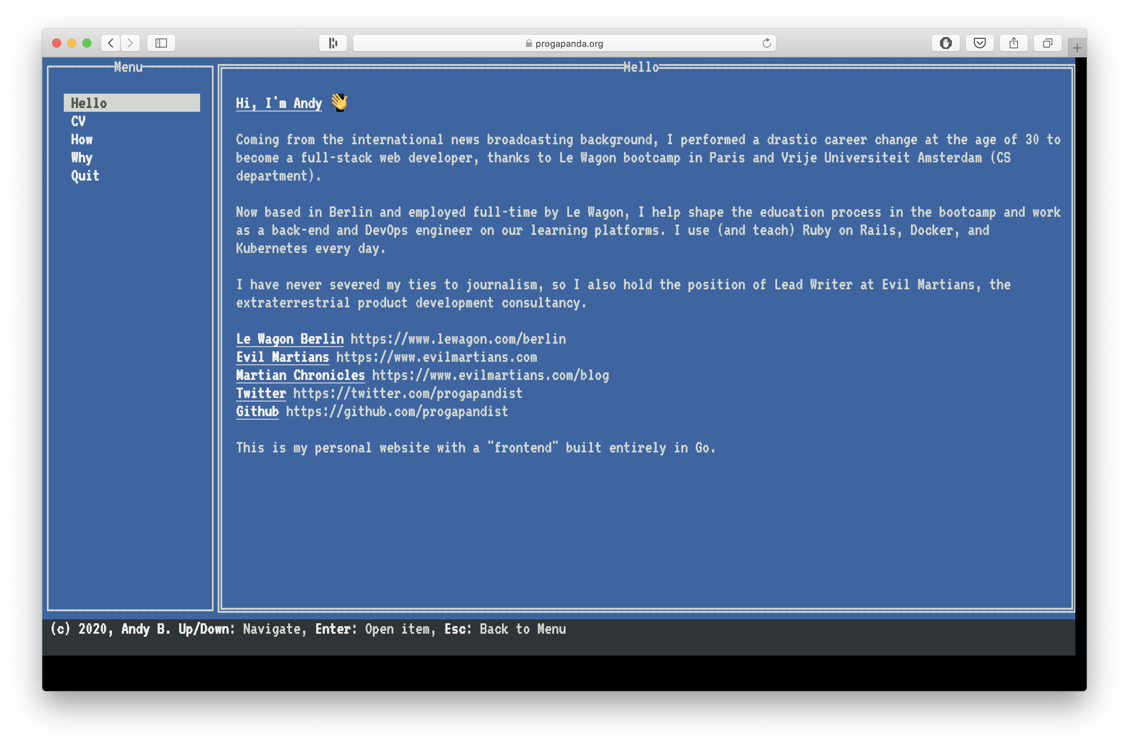Show all tabs overview
This screenshot has height=747, width=1129.
coord(1047,43)
